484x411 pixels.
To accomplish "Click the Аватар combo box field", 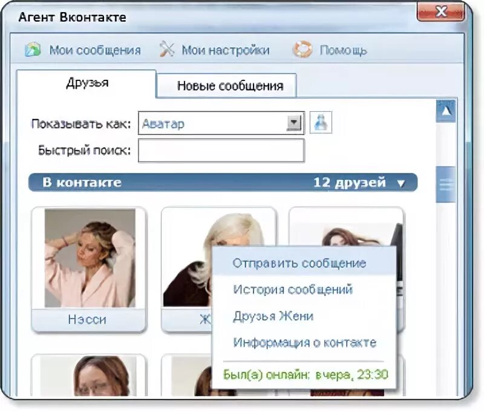I will click(x=221, y=123).
